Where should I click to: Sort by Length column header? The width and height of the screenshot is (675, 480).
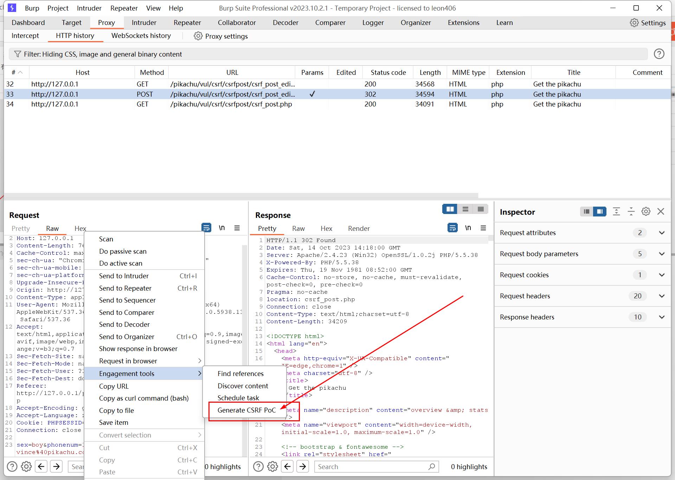tap(430, 72)
